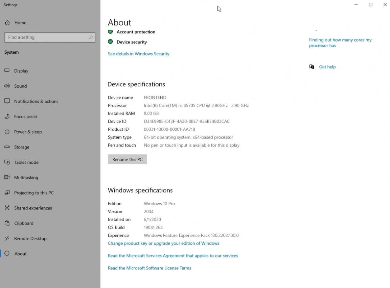The width and height of the screenshot is (390, 288).
Task: Click Rename this PC button
Action: (x=127, y=159)
